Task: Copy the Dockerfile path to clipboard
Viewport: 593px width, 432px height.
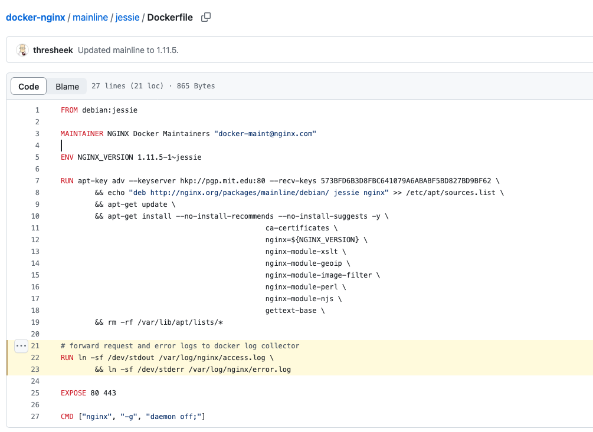Action: coord(206,17)
